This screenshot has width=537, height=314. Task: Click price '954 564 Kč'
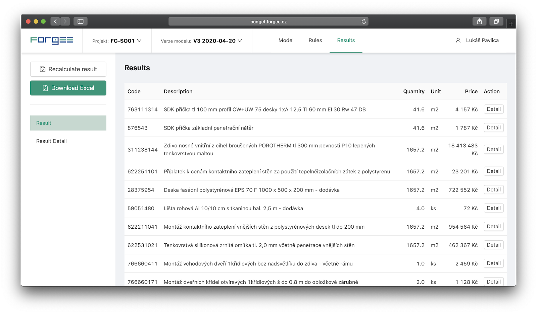(x=463, y=227)
